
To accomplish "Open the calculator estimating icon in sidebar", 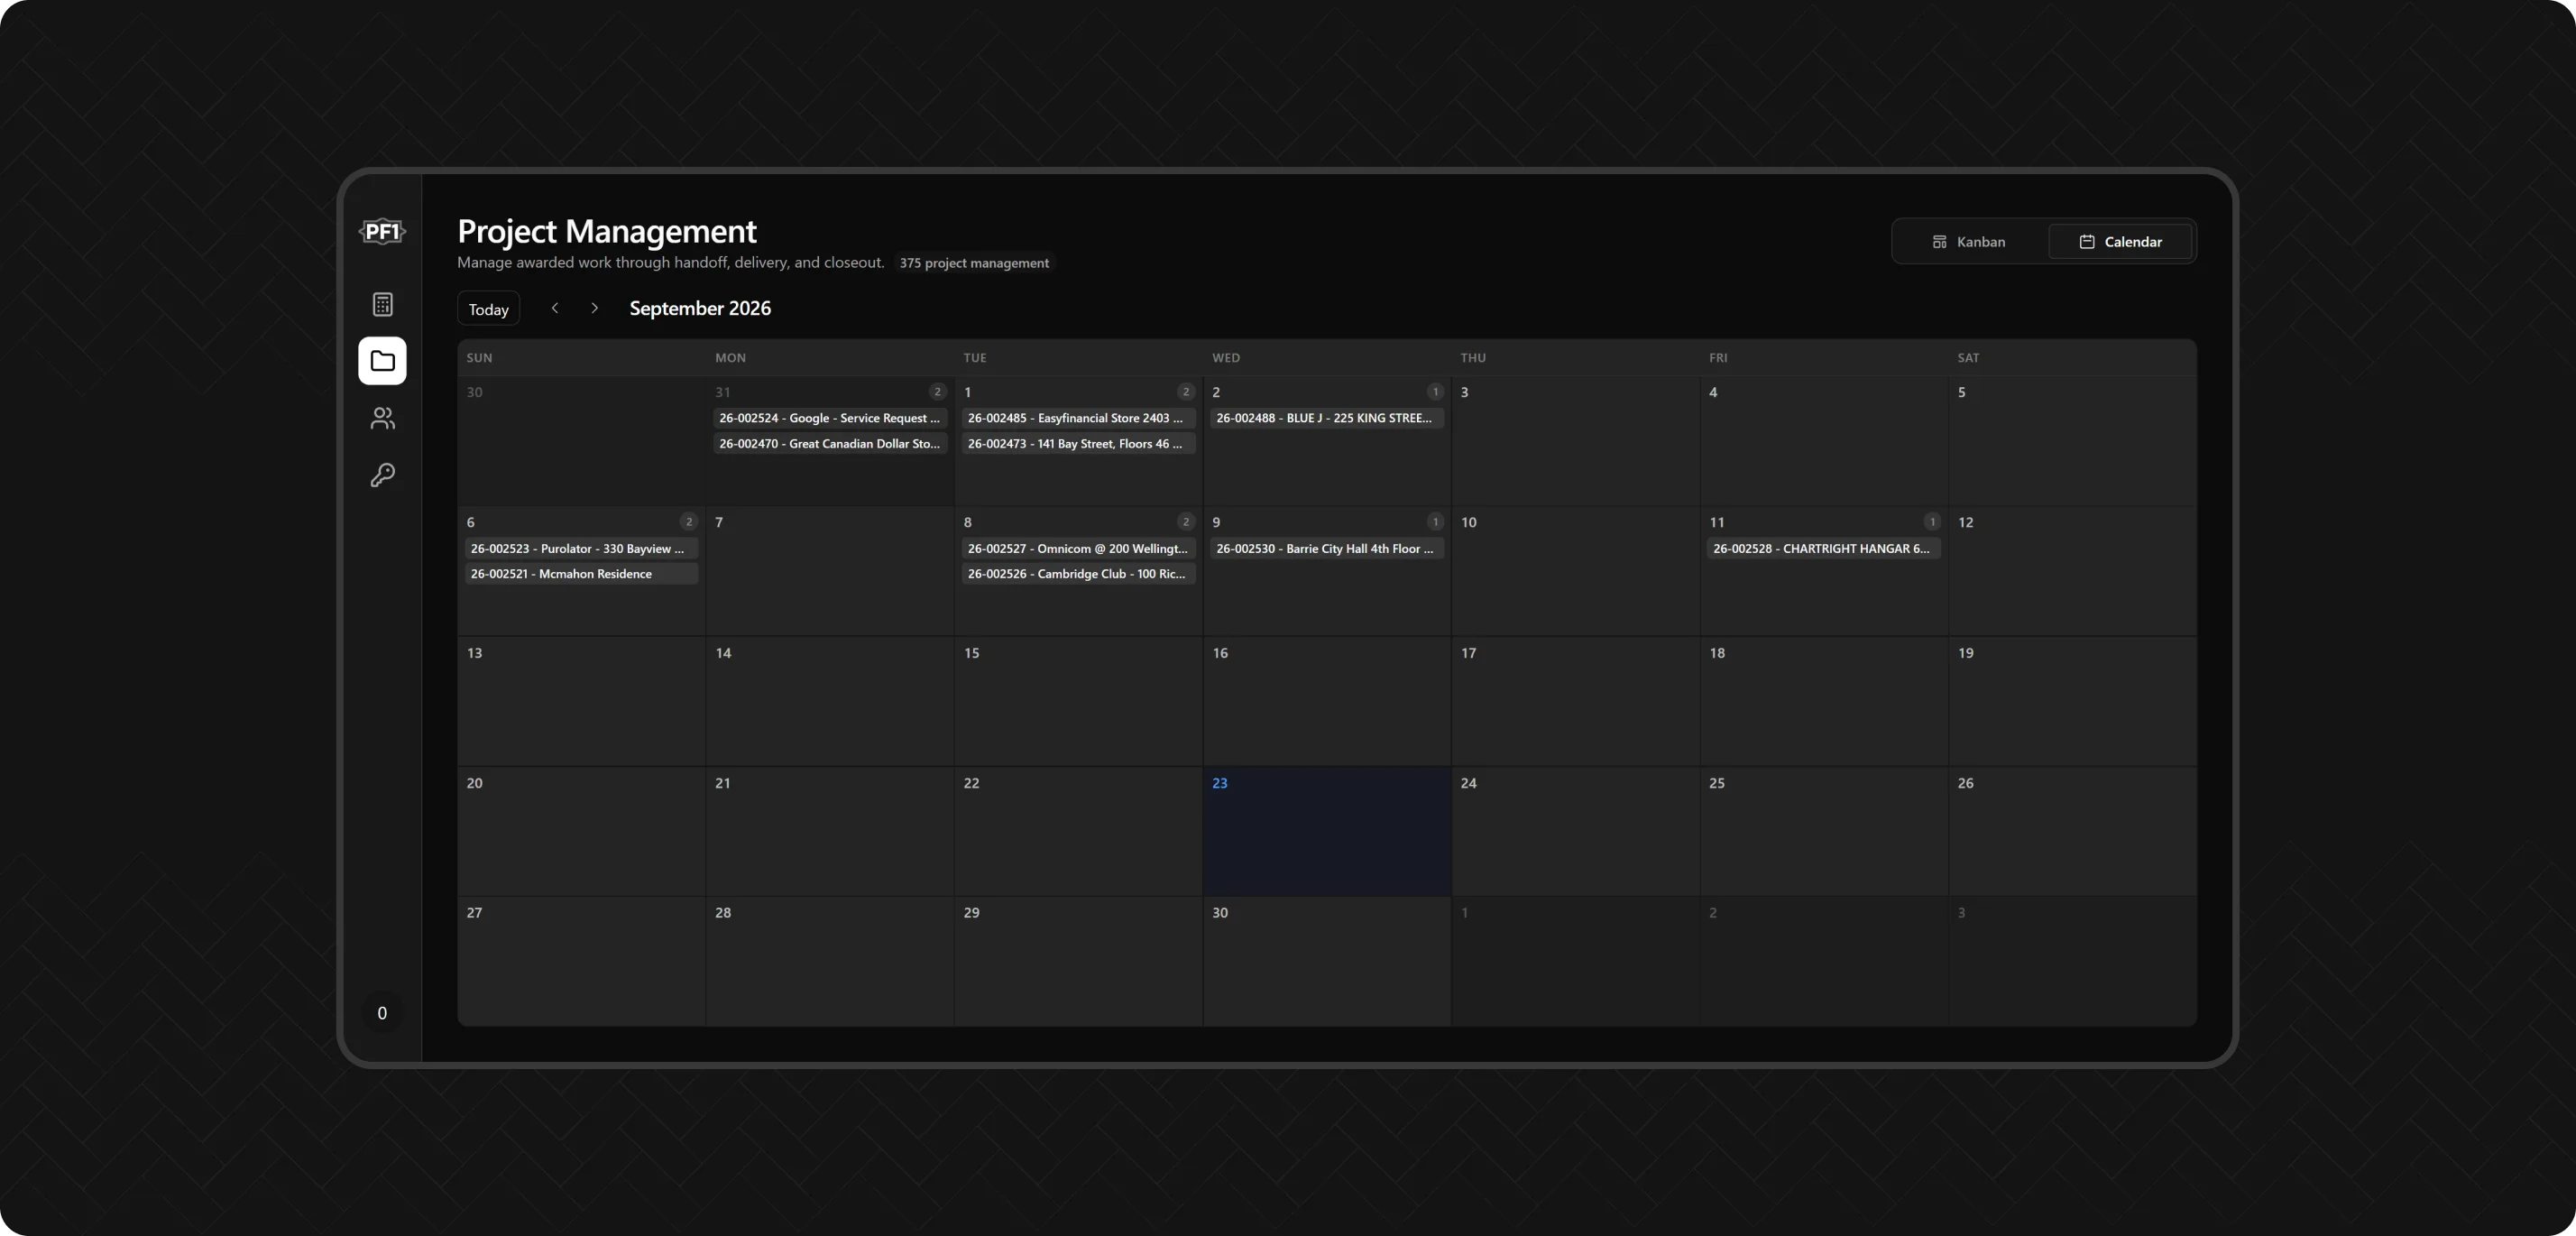I will pos(382,304).
